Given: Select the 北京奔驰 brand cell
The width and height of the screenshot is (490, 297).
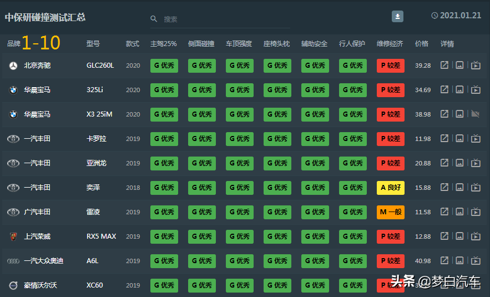Looking at the screenshot, I should tap(37, 66).
